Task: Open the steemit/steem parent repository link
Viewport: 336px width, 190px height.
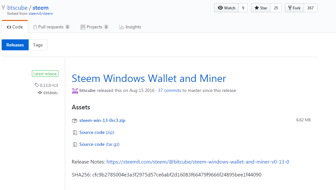Action: 41,14
